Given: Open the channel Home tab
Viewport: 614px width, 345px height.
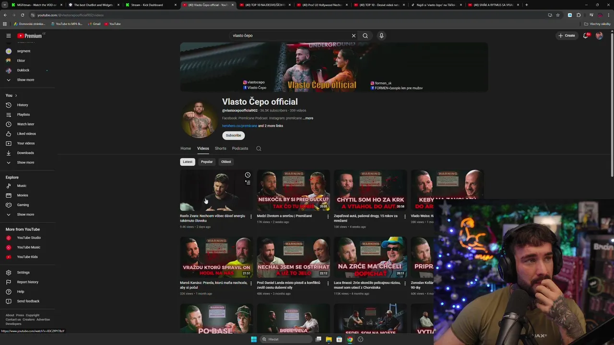Looking at the screenshot, I should click(186, 149).
